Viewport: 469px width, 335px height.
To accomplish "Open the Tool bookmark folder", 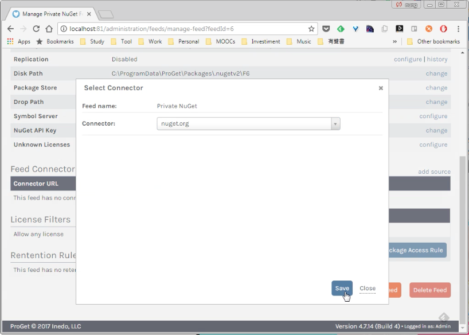I will coord(122,41).
